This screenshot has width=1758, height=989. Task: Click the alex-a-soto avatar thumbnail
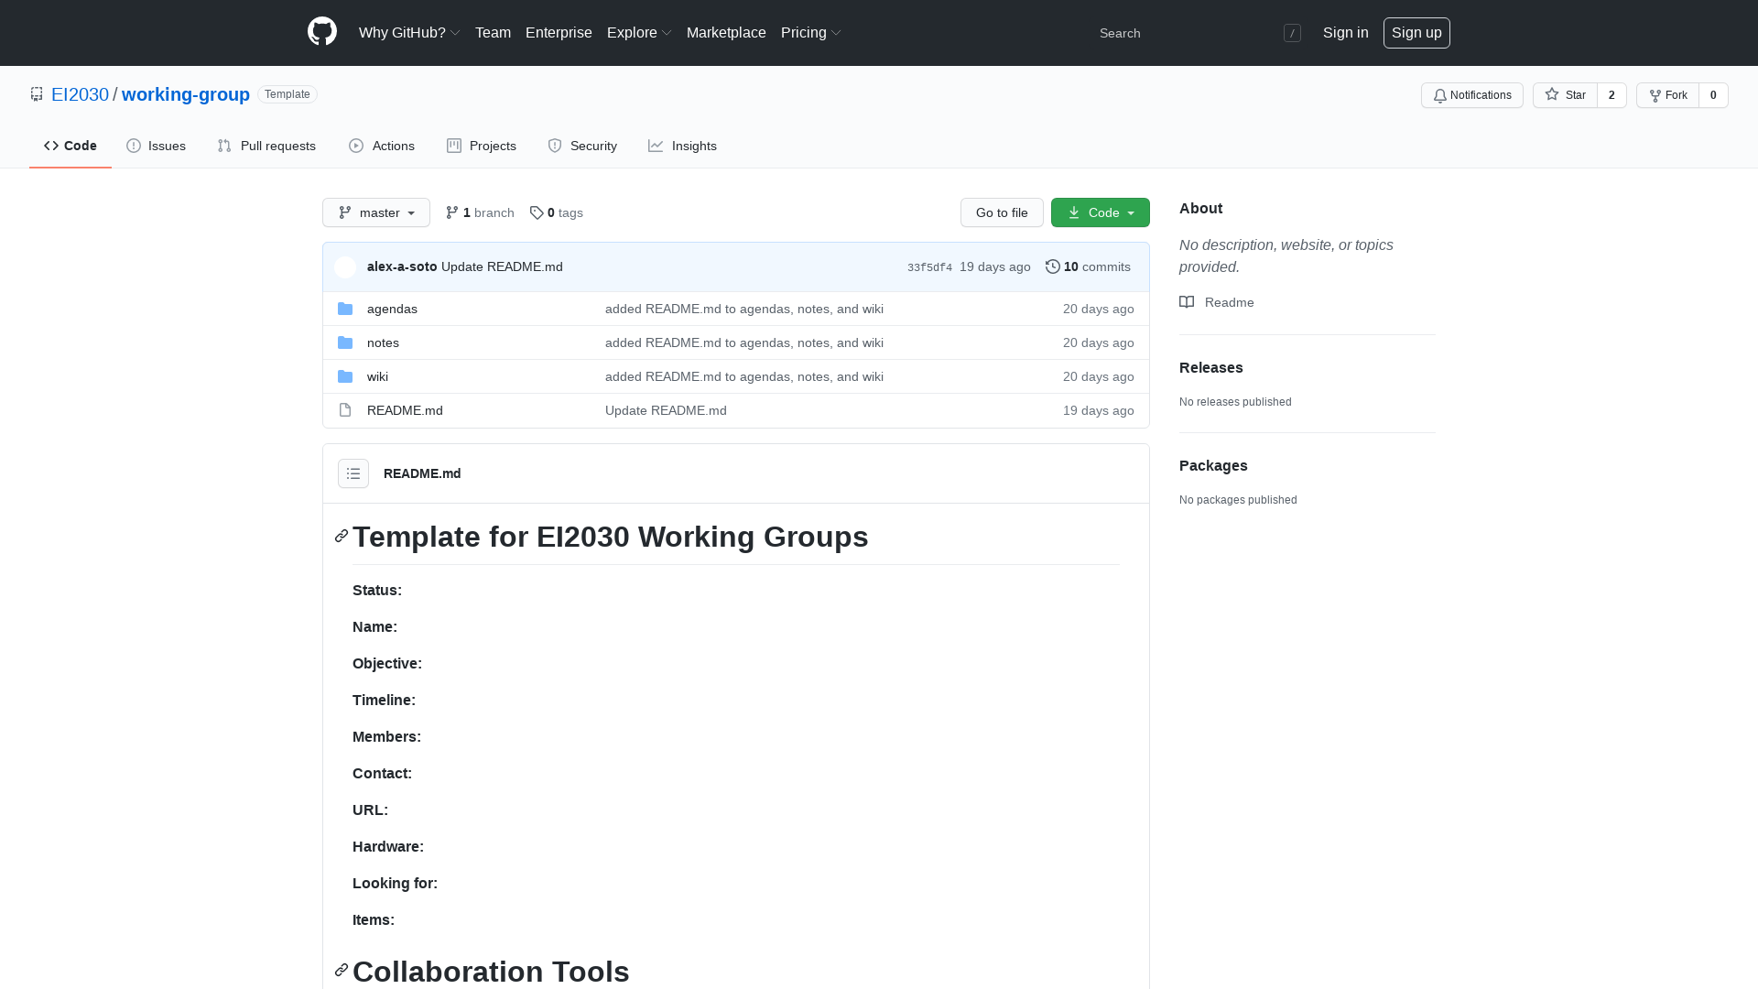click(x=345, y=267)
